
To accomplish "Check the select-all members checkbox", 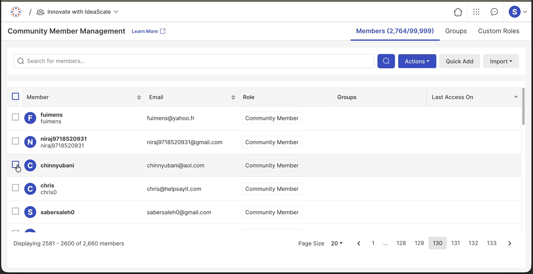I will tap(15, 96).
